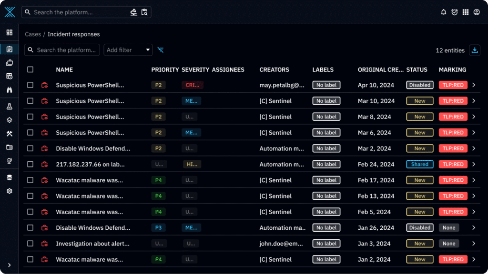Click the top Search the platform field
The width and height of the screenshot is (488, 274).
click(x=79, y=12)
